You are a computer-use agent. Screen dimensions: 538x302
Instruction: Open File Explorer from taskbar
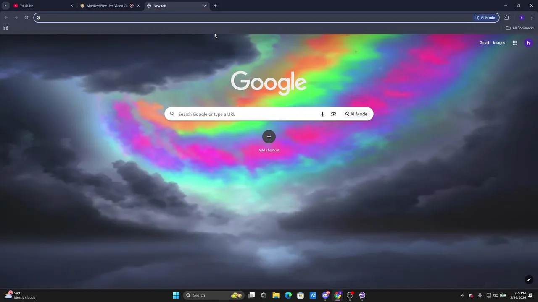[276, 295]
